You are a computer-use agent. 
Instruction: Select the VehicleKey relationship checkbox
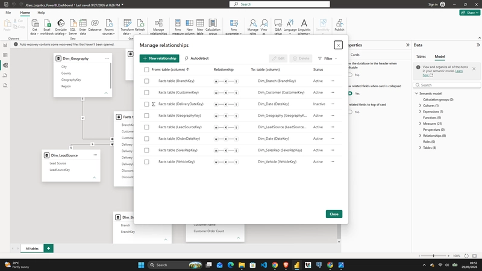(146, 162)
